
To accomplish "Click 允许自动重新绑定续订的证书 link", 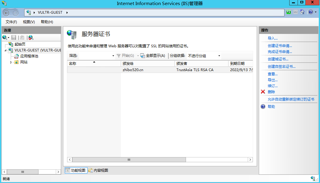I will 291,99.
